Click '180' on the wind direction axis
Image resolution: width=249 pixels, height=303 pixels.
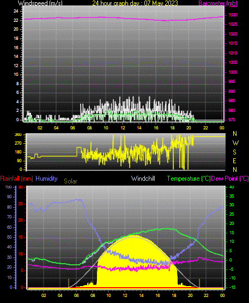(18, 152)
